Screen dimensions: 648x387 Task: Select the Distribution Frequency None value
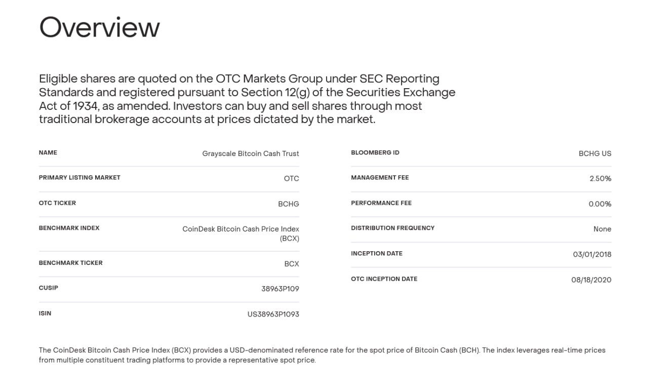(602, 229)
